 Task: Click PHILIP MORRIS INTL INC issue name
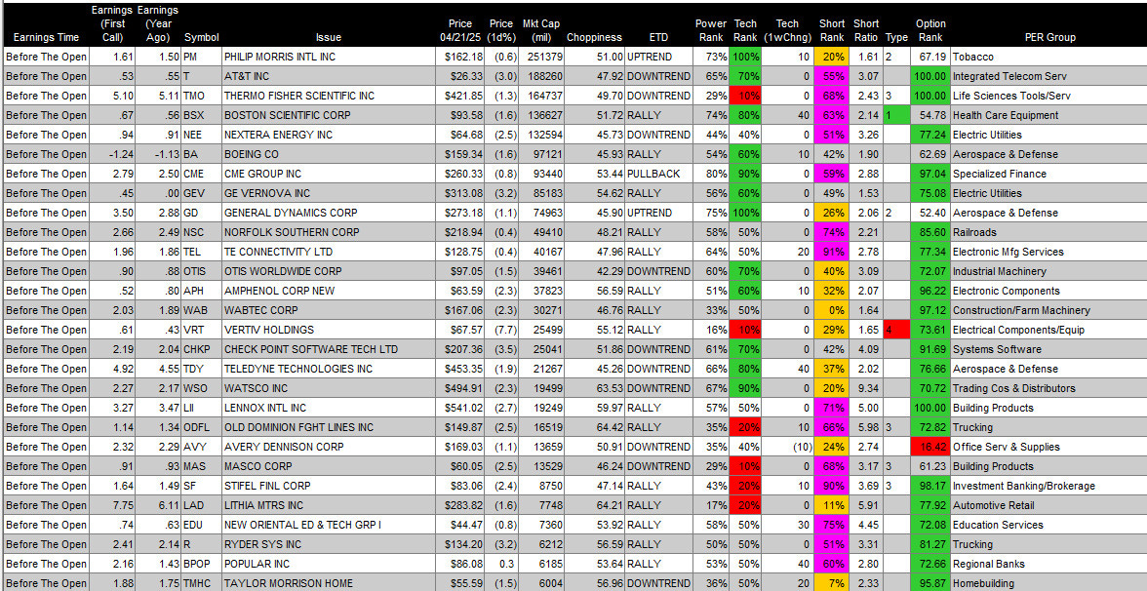click(x=280, y=57)
